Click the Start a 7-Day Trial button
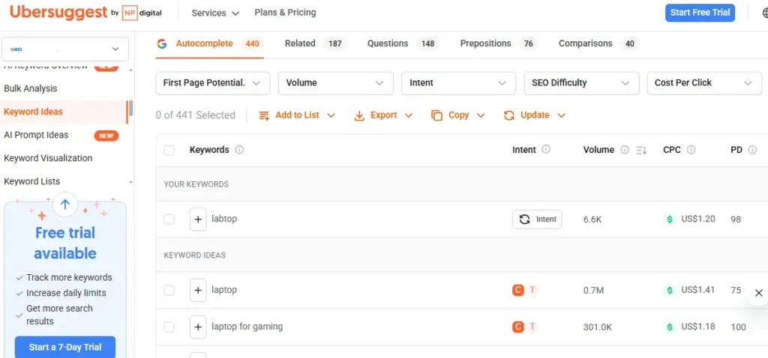The height and width of the screenshot is (358, 768). point(65,348)
